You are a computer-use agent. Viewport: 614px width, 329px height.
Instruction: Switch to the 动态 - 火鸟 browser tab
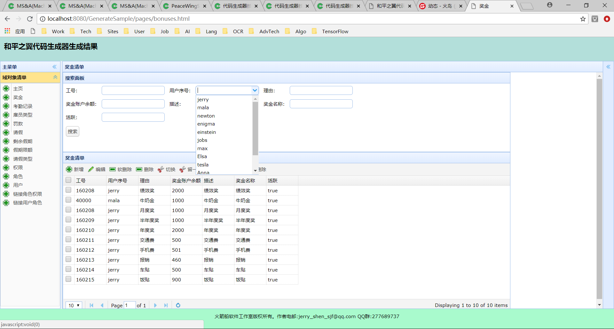point(442,6)
